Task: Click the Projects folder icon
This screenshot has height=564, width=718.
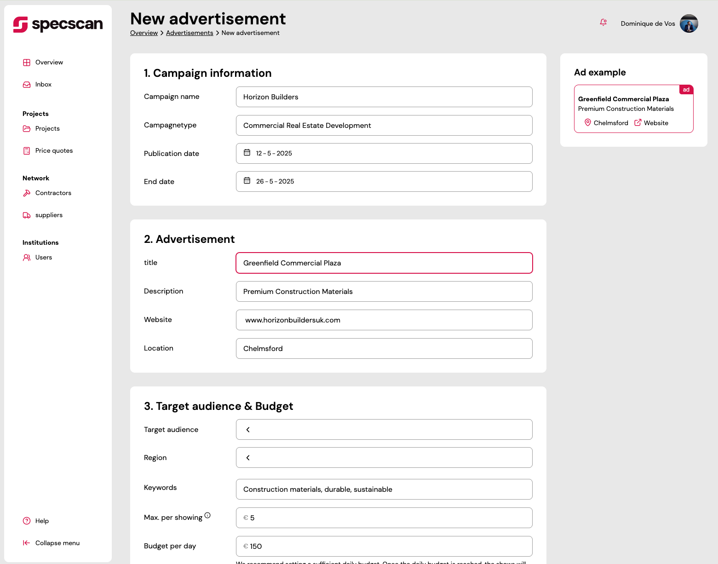Action: click(x=27, y=129)
